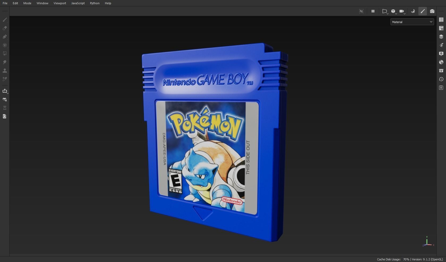The width and height of the screenshot is (446, 262).
Task: Expand the export icon's small arrow
Action: coord(8,93)
